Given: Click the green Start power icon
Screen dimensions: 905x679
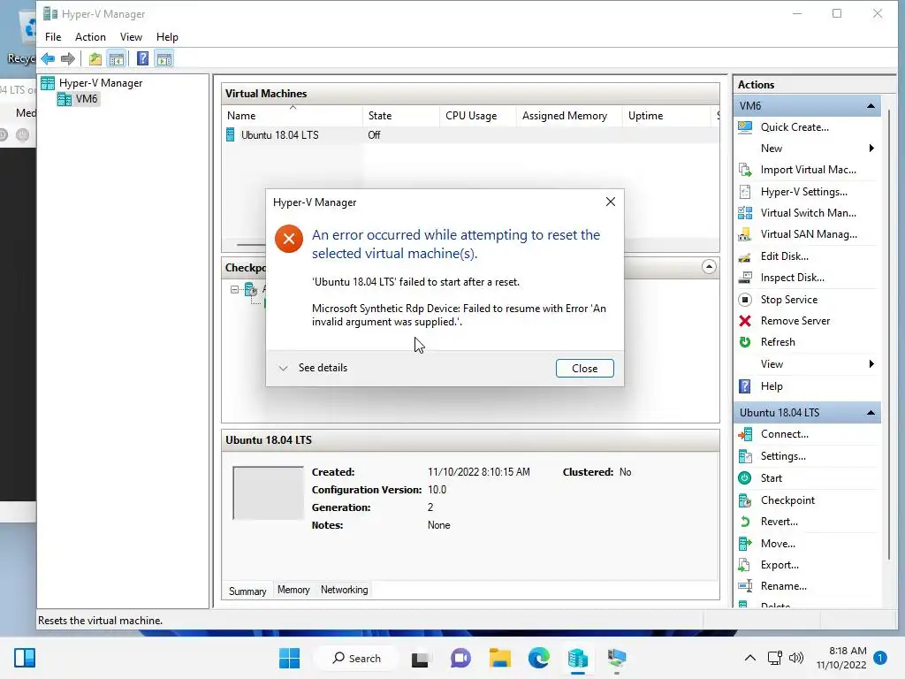Looking at the screenshot, I should [745, 478].
